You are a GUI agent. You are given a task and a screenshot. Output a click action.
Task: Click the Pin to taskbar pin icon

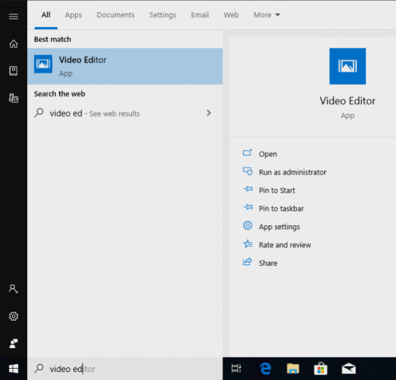(x=248, y=207)
